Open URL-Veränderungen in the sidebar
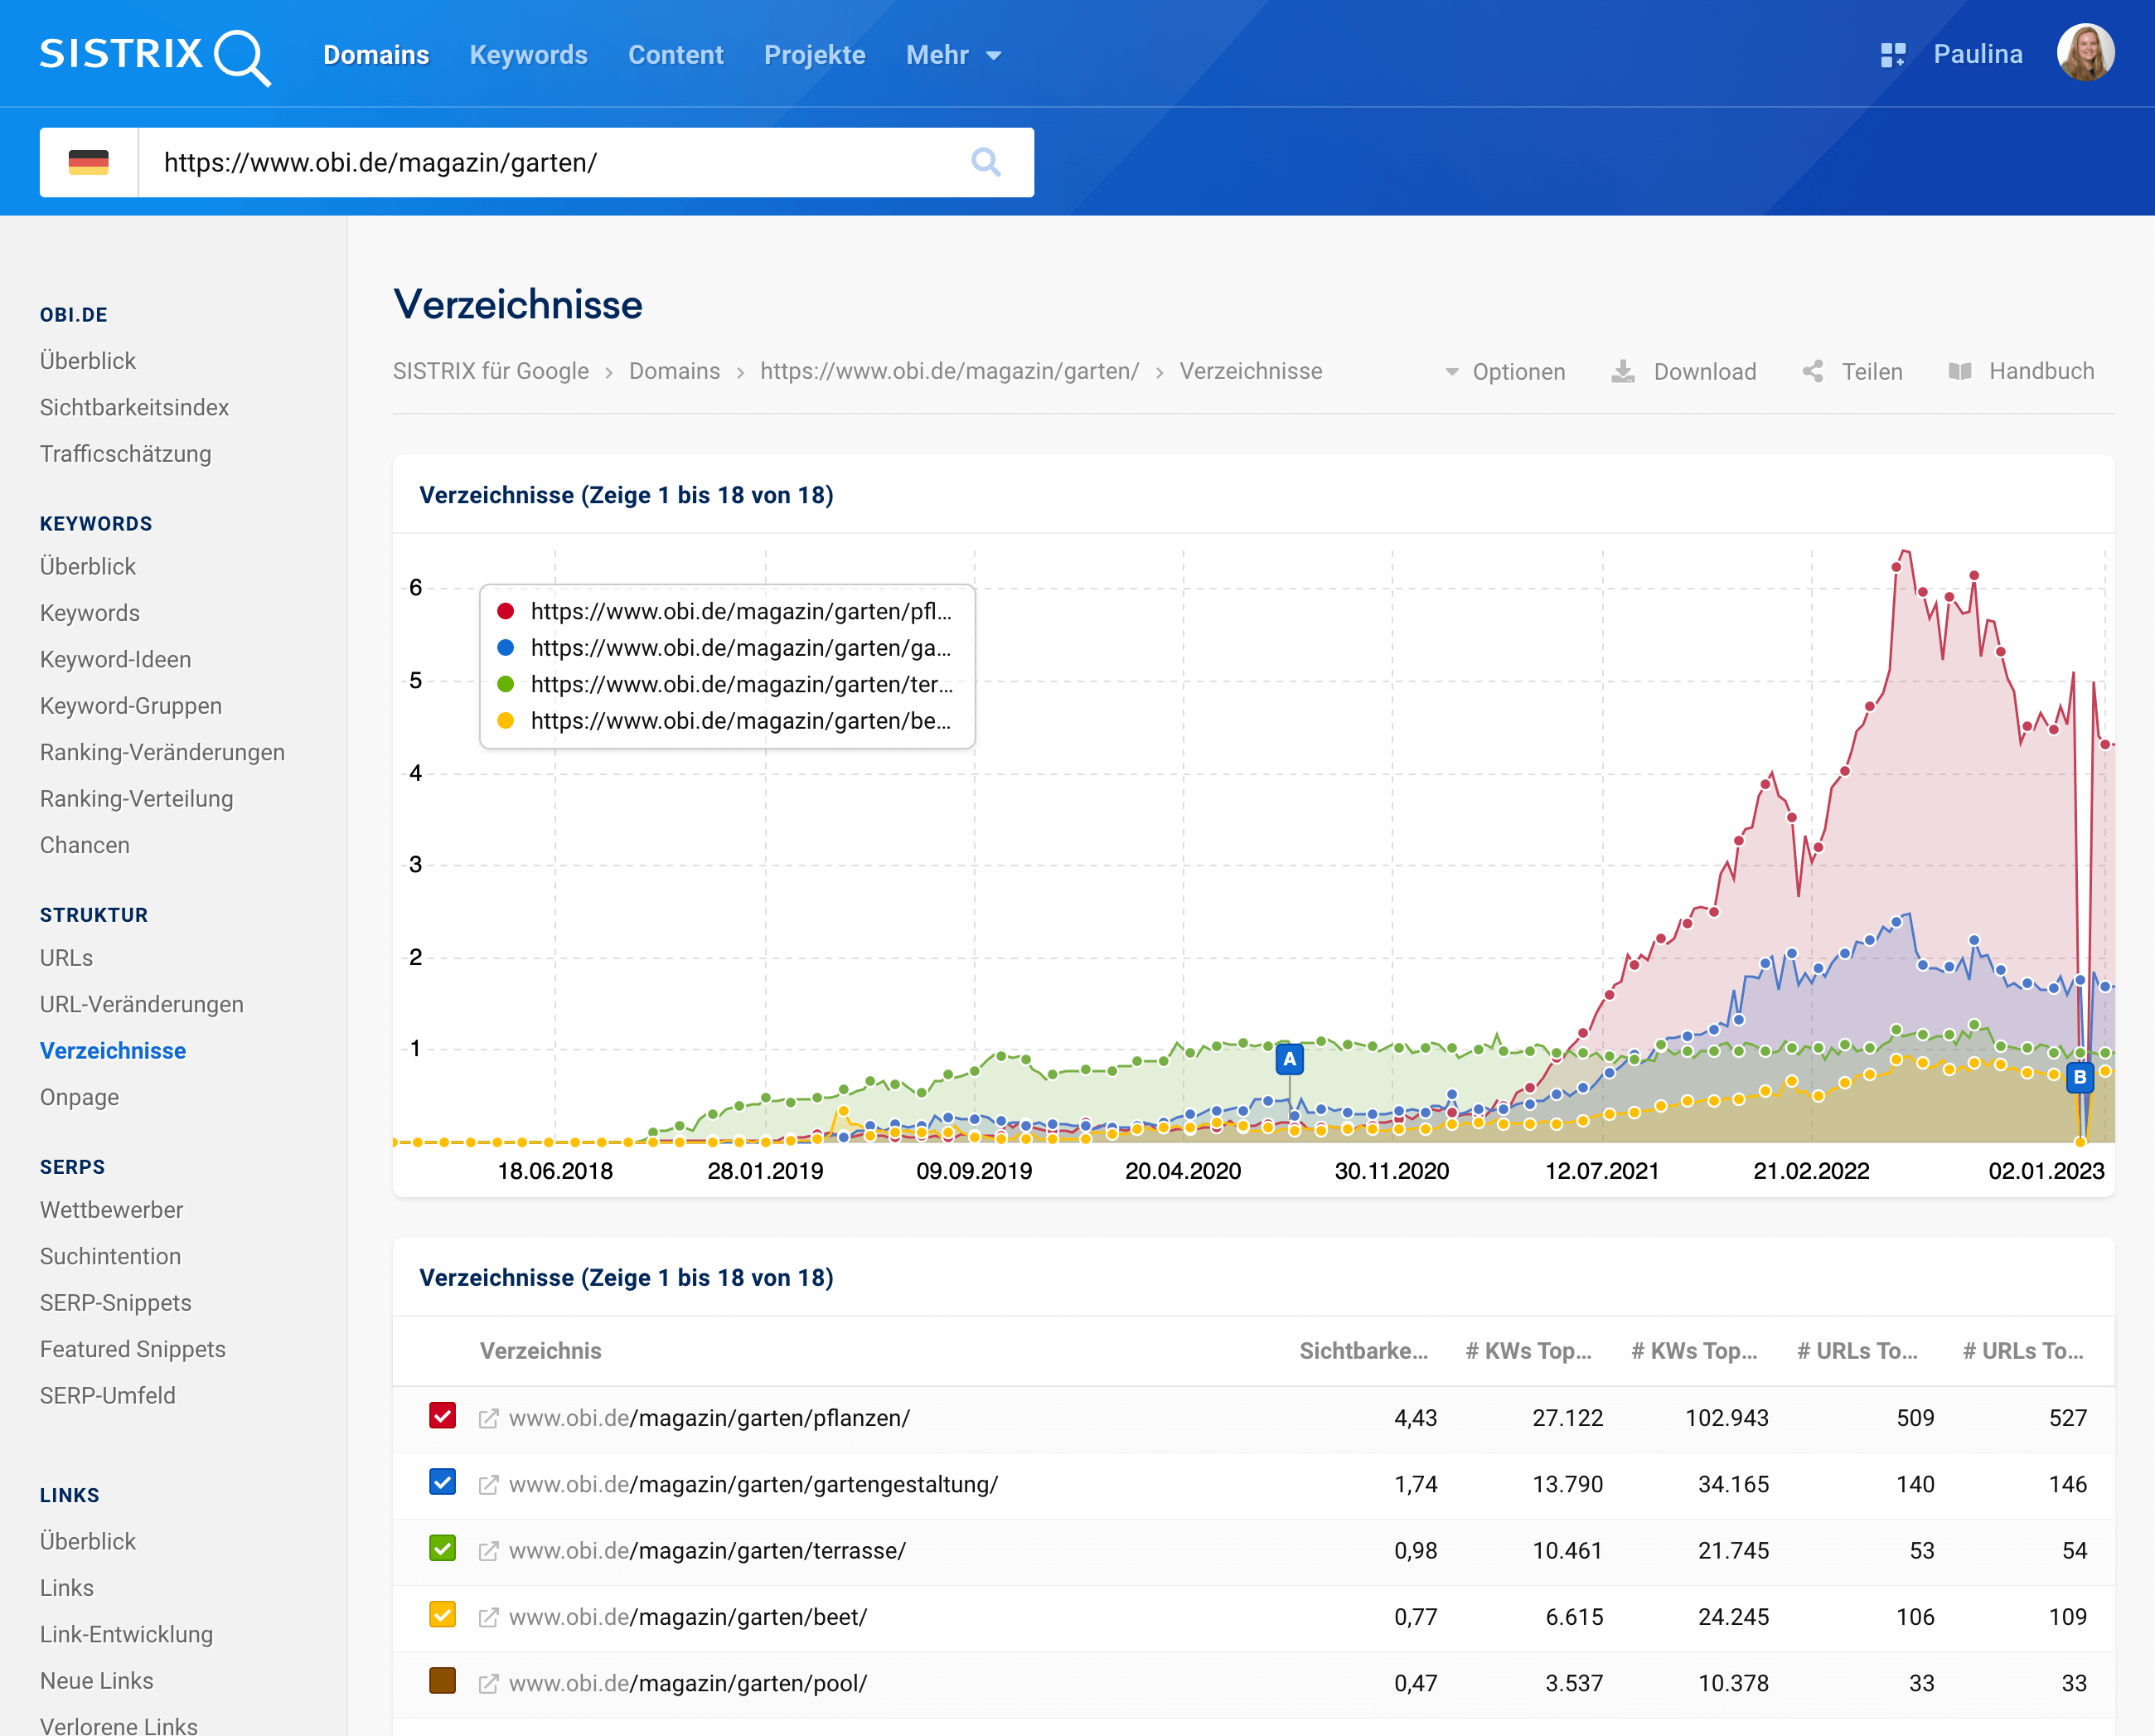Viewport: 2155px width, 1736px height. click(x=142, y=1004)
